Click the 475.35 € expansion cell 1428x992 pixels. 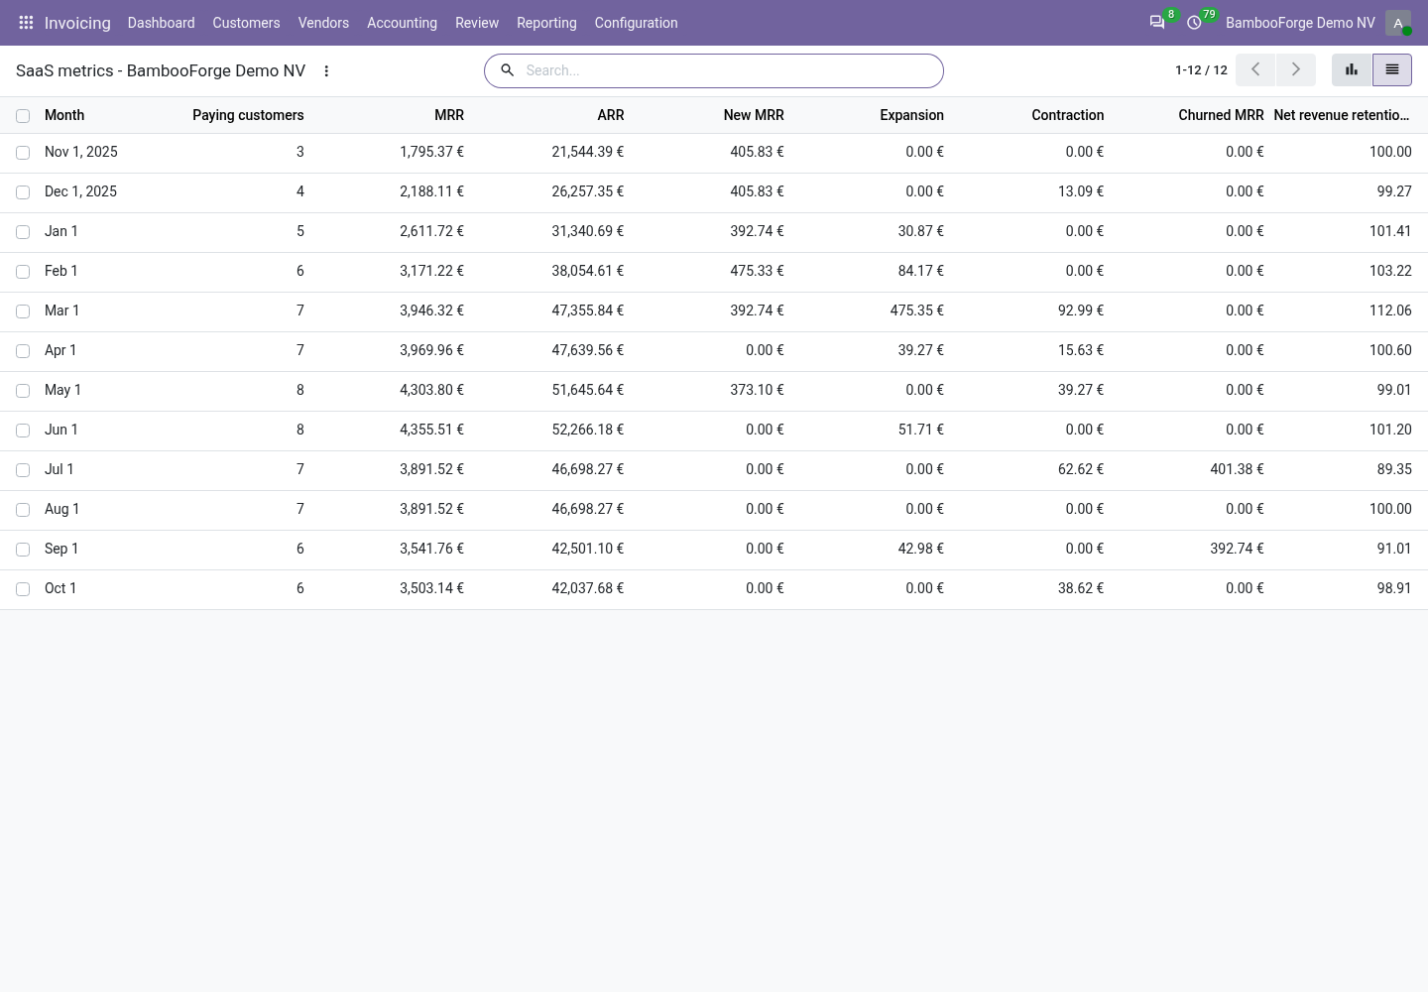pos(917,310)
